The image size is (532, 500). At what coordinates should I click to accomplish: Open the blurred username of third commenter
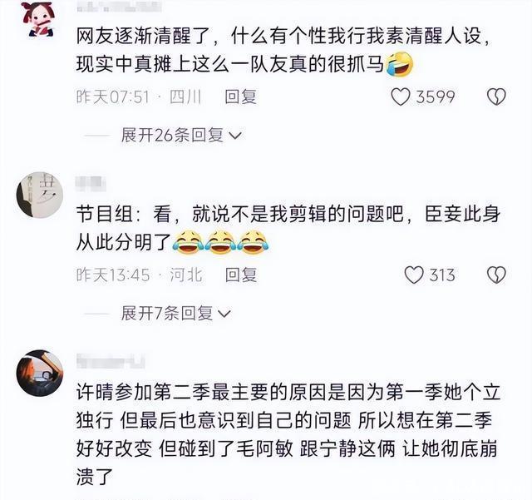[111, 361]
